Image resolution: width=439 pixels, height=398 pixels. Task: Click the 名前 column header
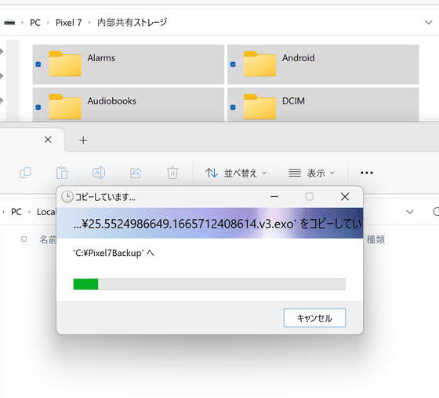pyautogui.click(x=48, y=239)
